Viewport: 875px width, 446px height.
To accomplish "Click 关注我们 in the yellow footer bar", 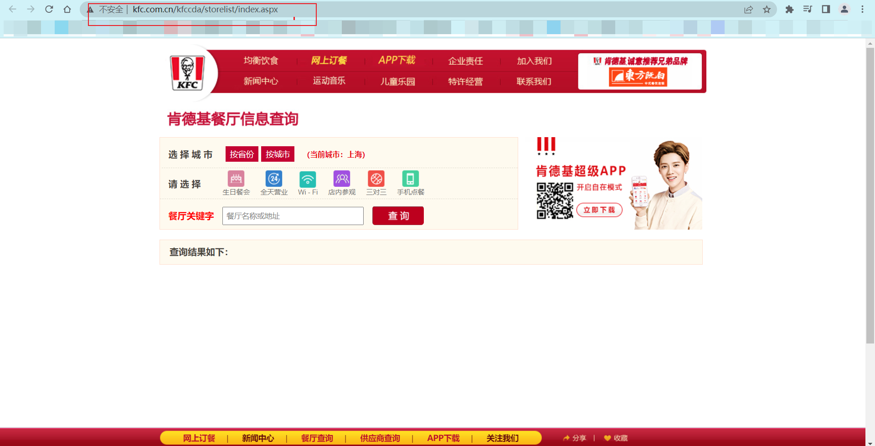I will 502,438.
